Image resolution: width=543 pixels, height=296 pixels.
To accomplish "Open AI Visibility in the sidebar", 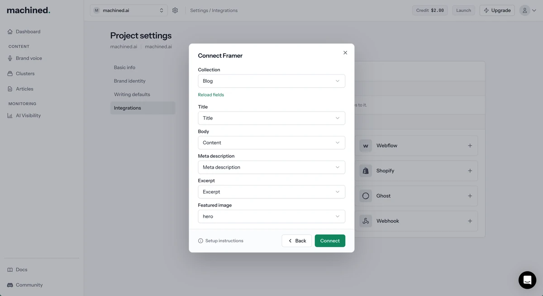I will [x=28, y=116].
